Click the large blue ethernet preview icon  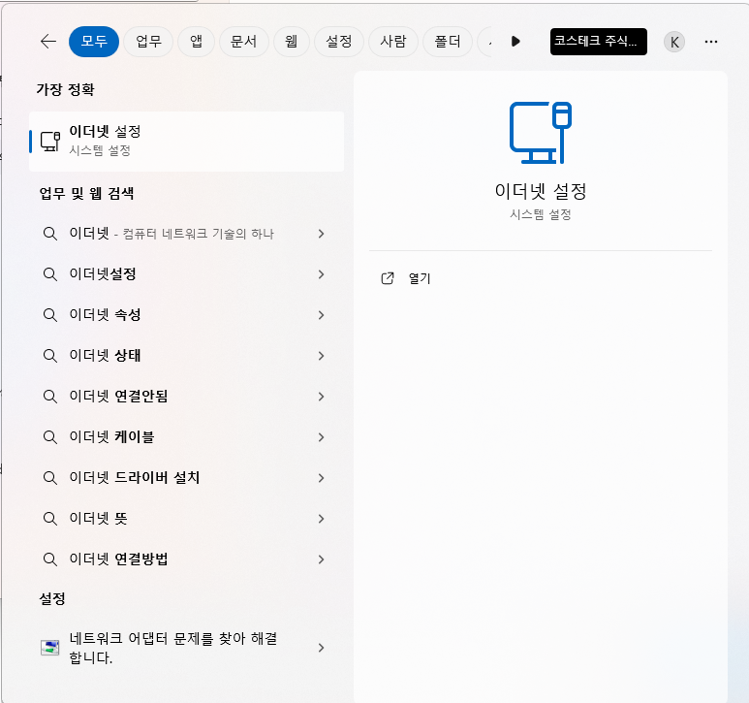click(x=541, y=133)
